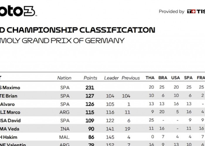
Task: Click David's 109 points value
Action: coord(90,121)
